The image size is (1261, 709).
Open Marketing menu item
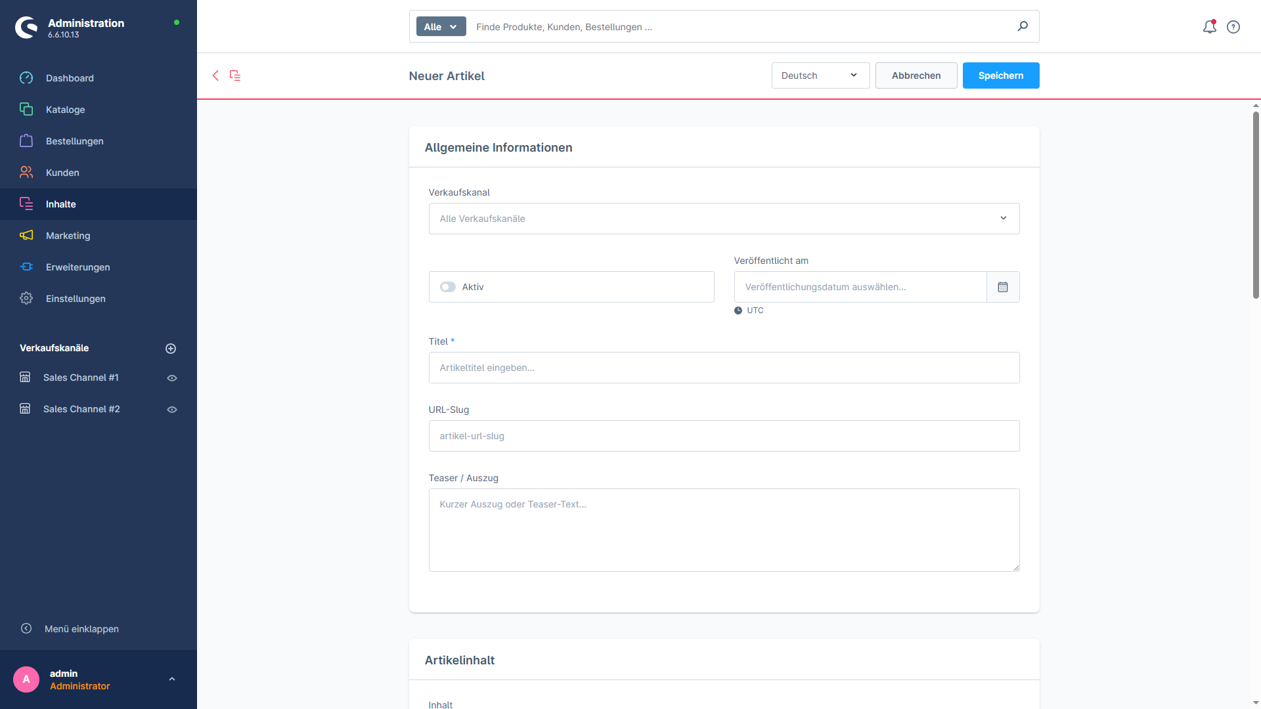[99, 236]
